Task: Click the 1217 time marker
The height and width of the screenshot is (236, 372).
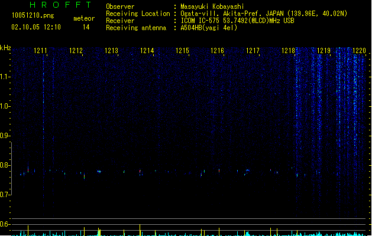Action: 253,51
